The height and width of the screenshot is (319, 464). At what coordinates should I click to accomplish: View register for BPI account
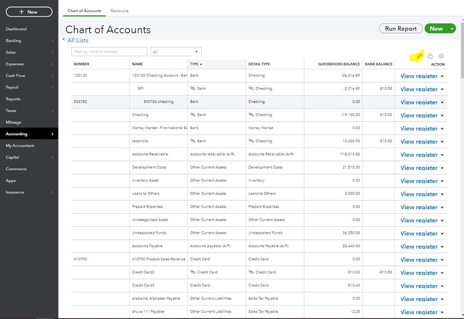click(x=419, y=89)
